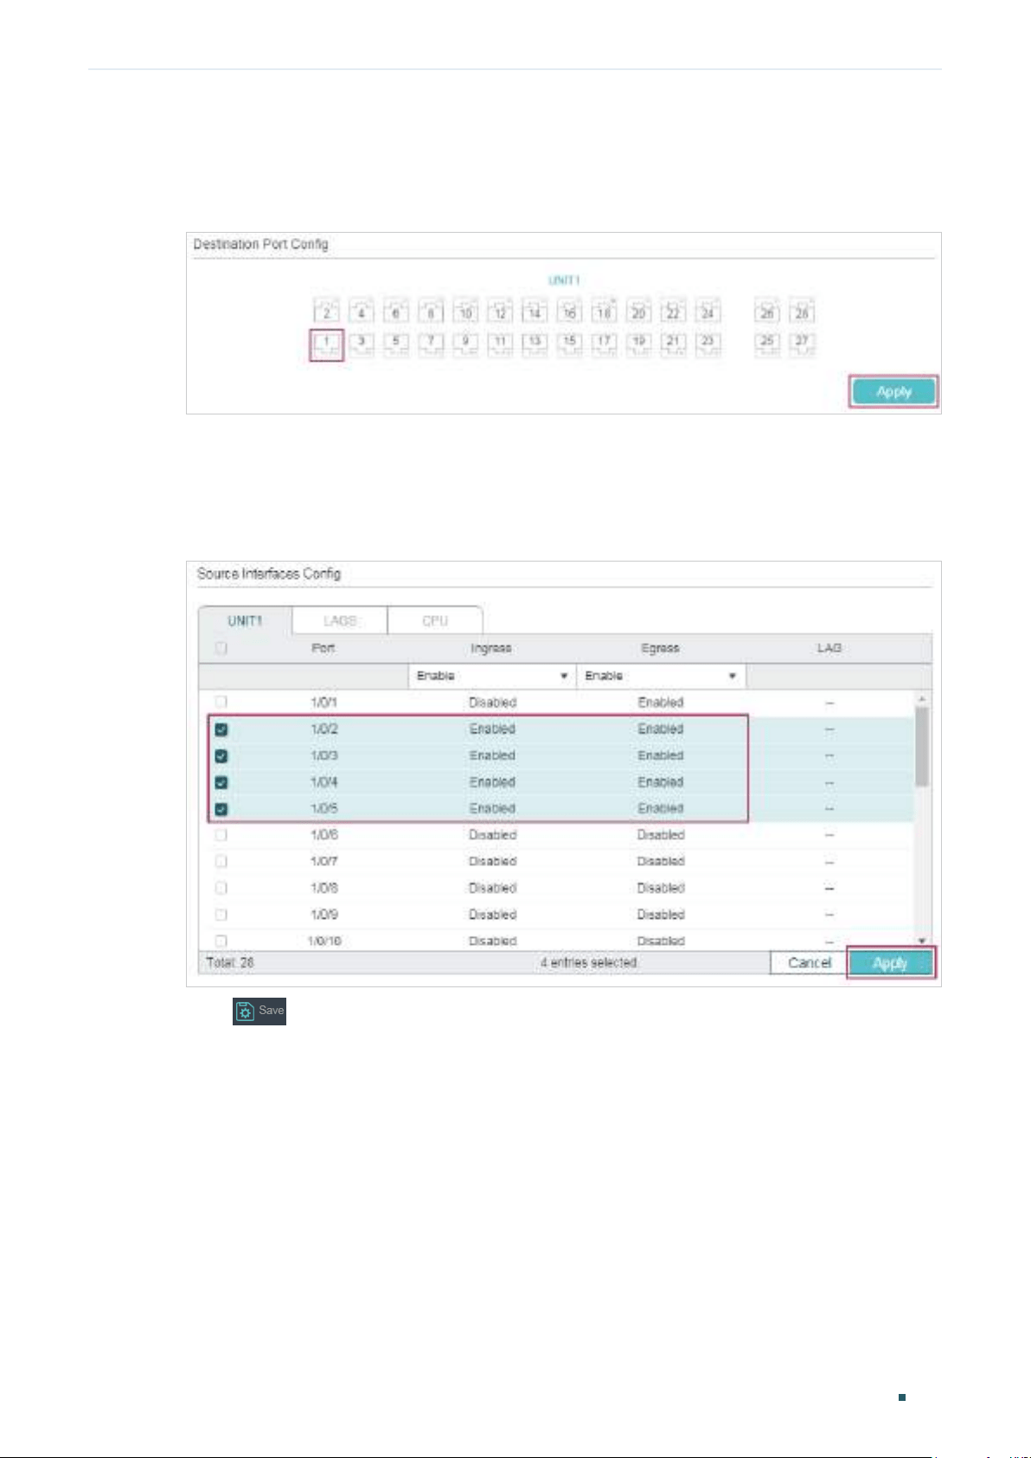
Task: Select SFP port 28 icon
Action: point(802,312)
